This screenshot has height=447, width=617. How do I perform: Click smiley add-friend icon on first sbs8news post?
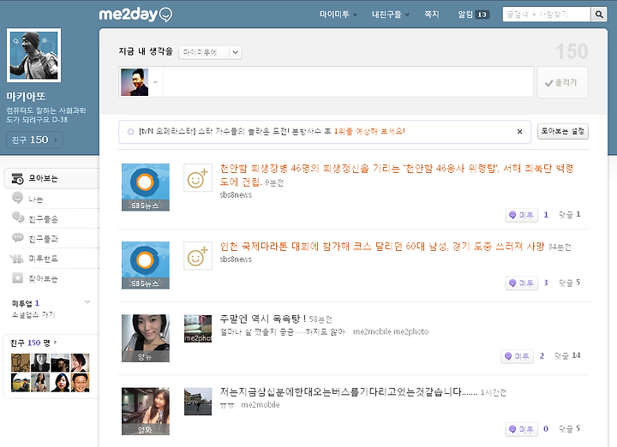pyautogui.click(x=198, y=178)
